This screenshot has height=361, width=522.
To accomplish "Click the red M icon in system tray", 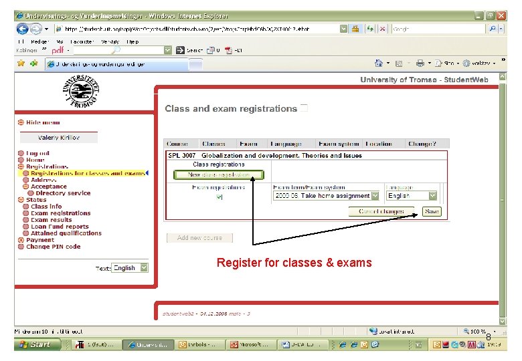I will coord(471,345).
